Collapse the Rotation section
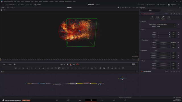Viewport: 182px width, 102px height. tap(141, 50)
